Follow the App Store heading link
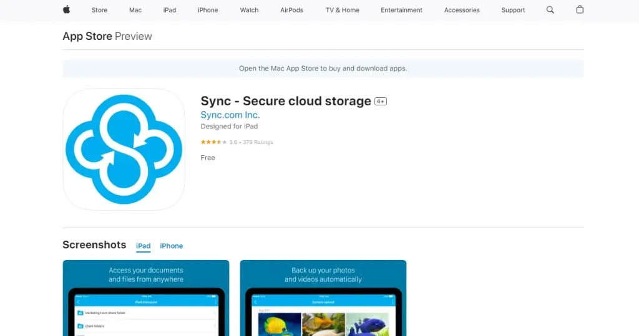The width and height of the screenshot is (639, 336). tap(87, 36)
